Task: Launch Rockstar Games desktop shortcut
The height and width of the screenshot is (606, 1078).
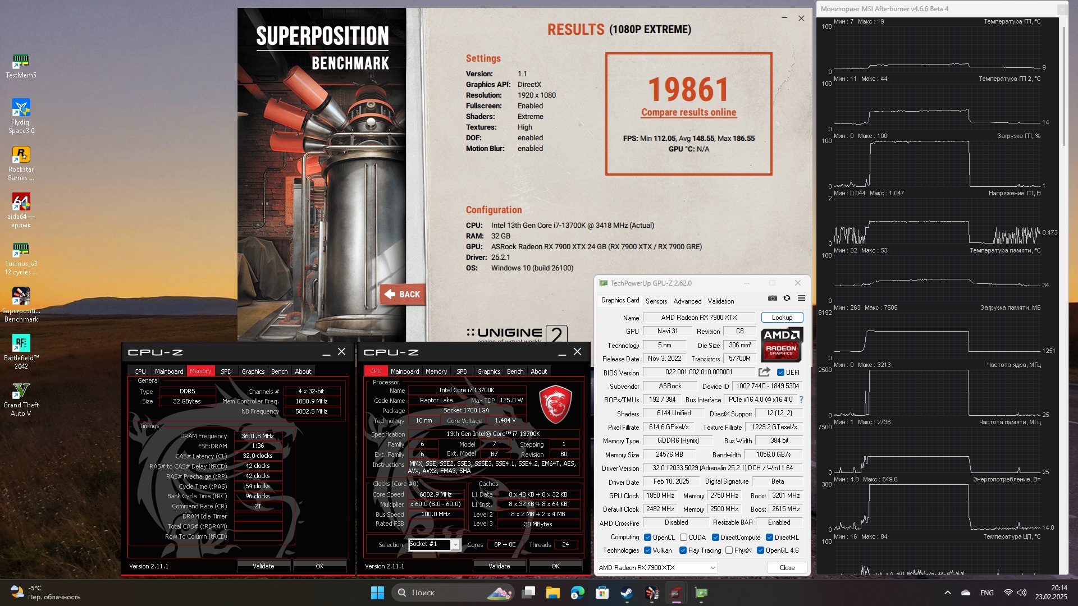Action: tap(21, 164)
